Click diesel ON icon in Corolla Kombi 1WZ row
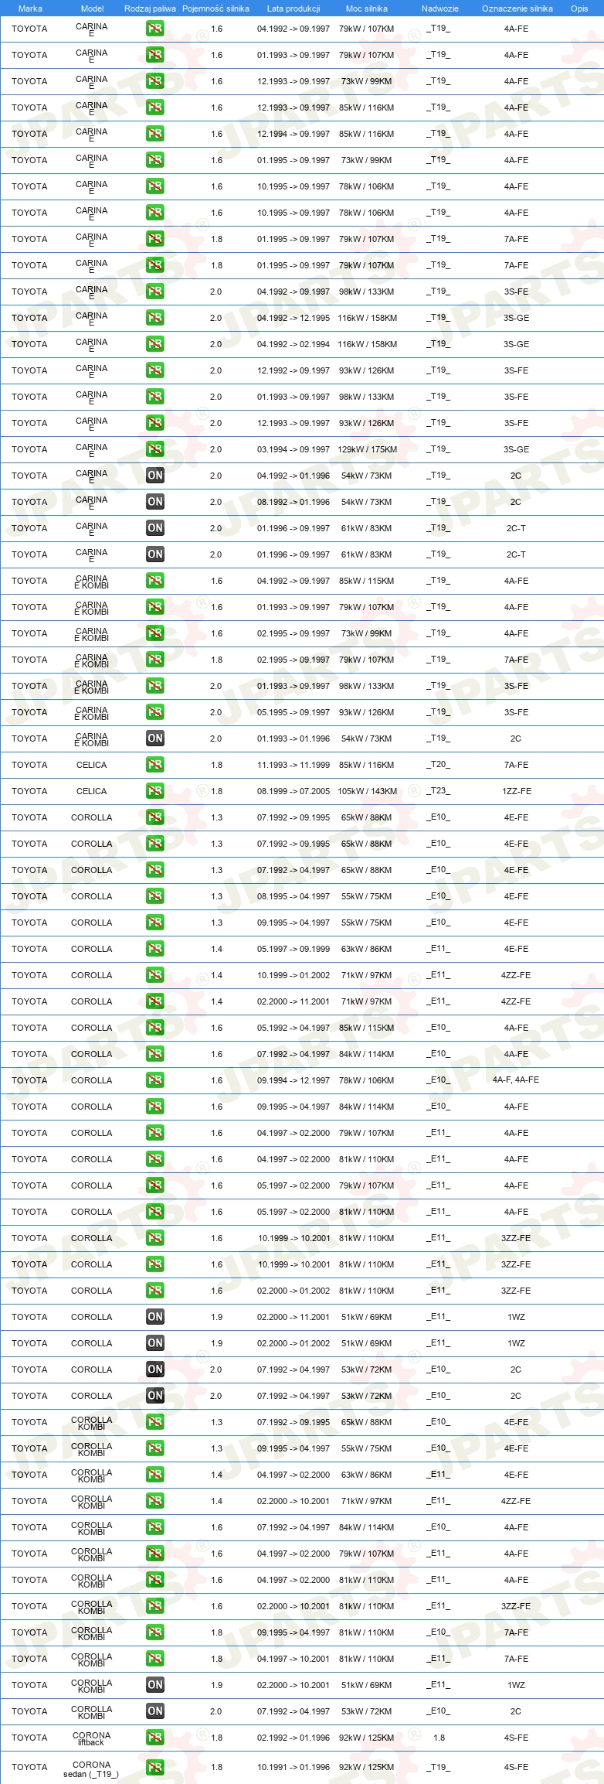The height and width of the screenshot is (1784, 604). (x=154, y=1685)
